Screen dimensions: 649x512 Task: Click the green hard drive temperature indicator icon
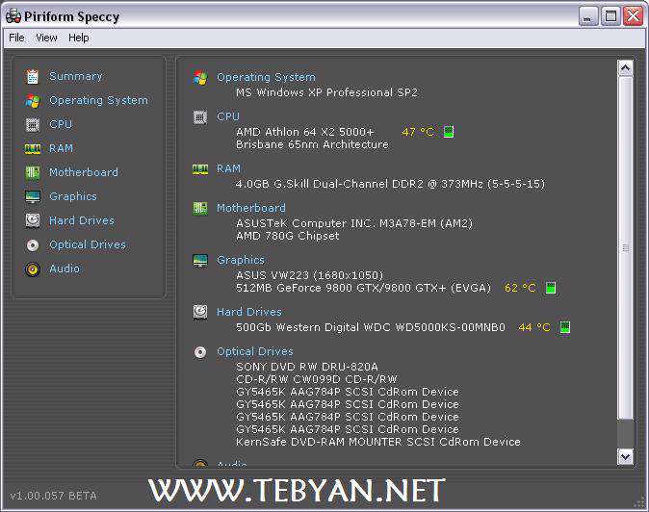565,327
